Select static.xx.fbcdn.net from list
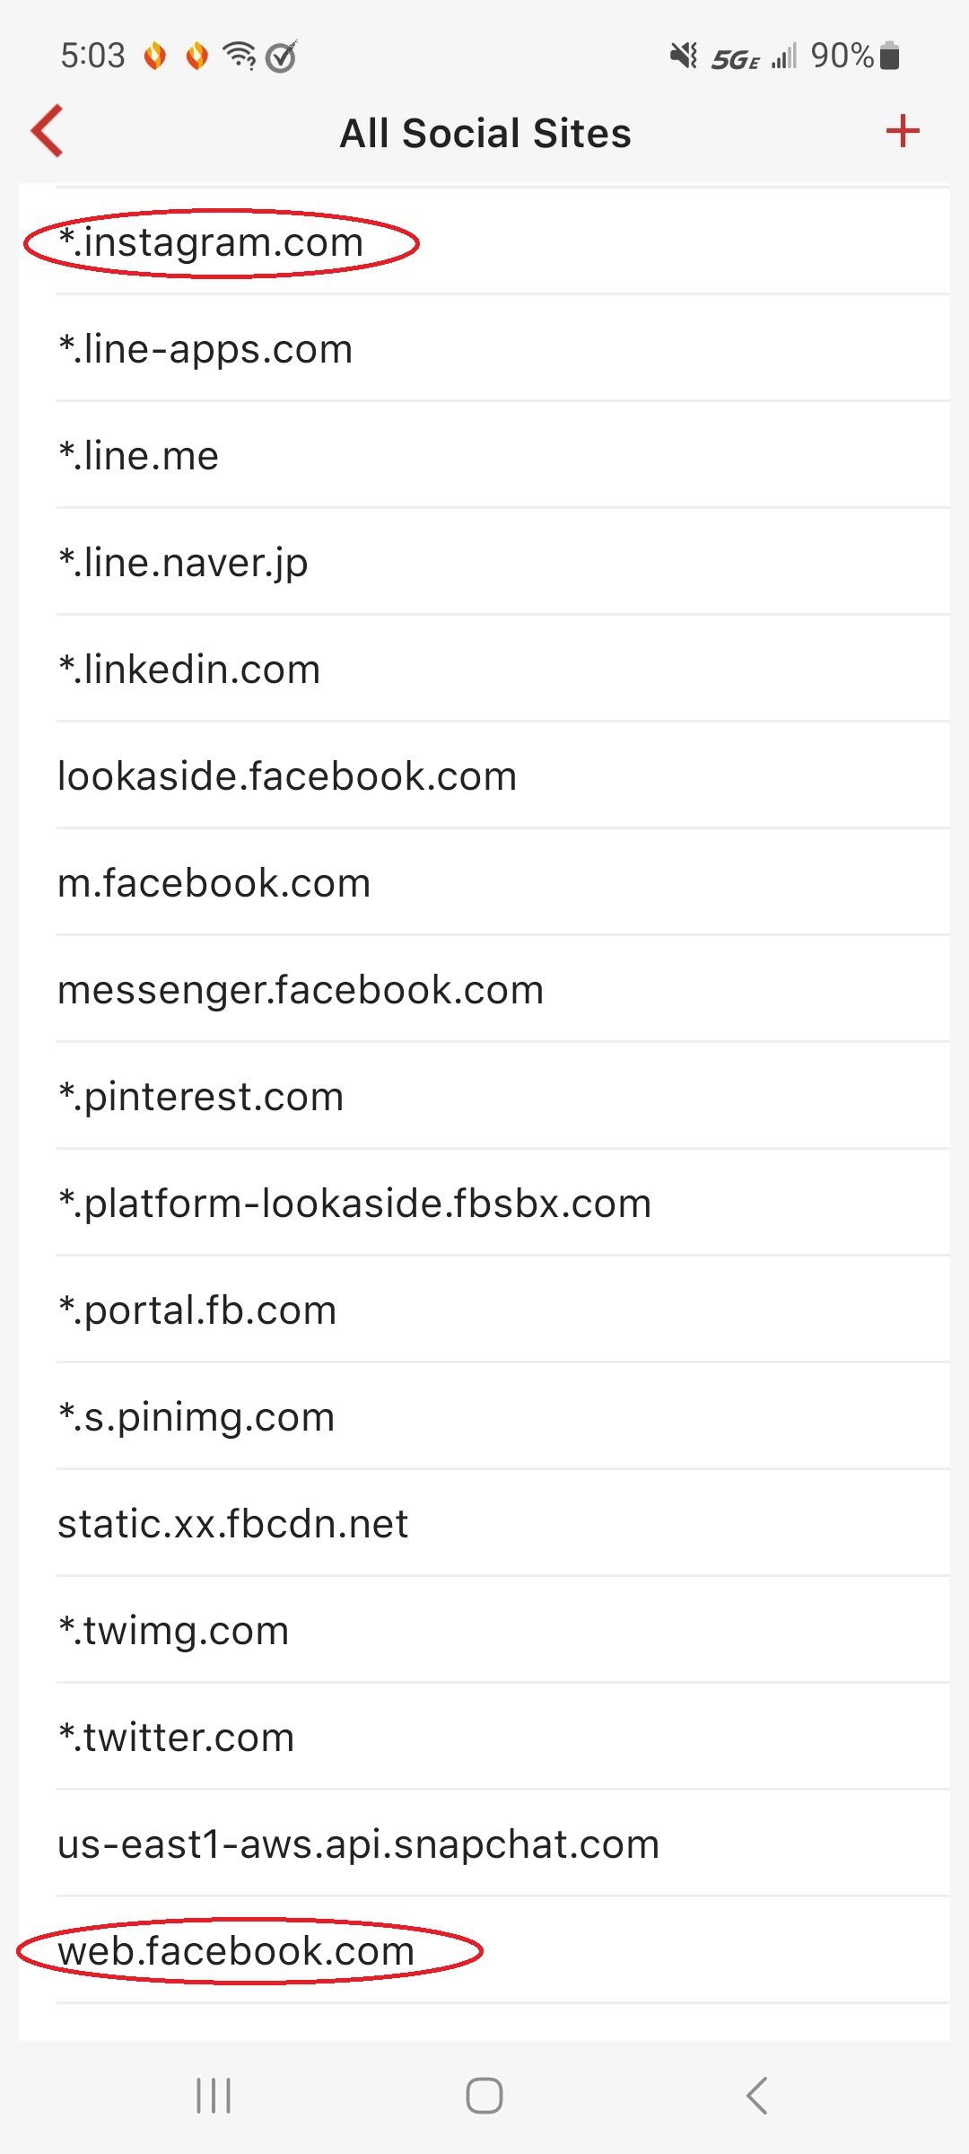969x2154 pixels. tap(233, 1524)
